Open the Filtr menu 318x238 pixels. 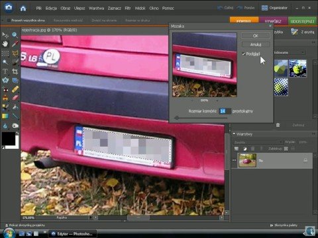(128, 8)
